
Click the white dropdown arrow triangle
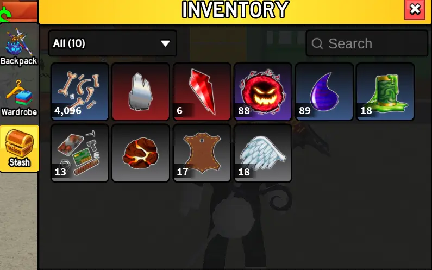[x=165, y=43]
